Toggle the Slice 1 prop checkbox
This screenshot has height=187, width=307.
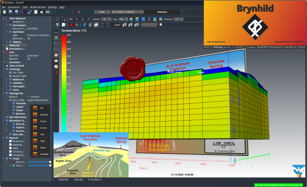[x=10, y=166]
